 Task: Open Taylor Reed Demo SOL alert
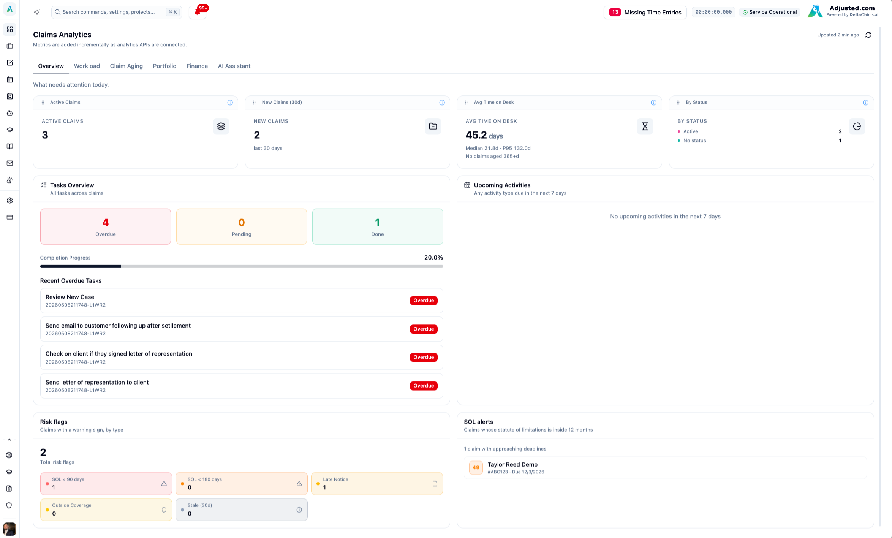click(665, 468)
